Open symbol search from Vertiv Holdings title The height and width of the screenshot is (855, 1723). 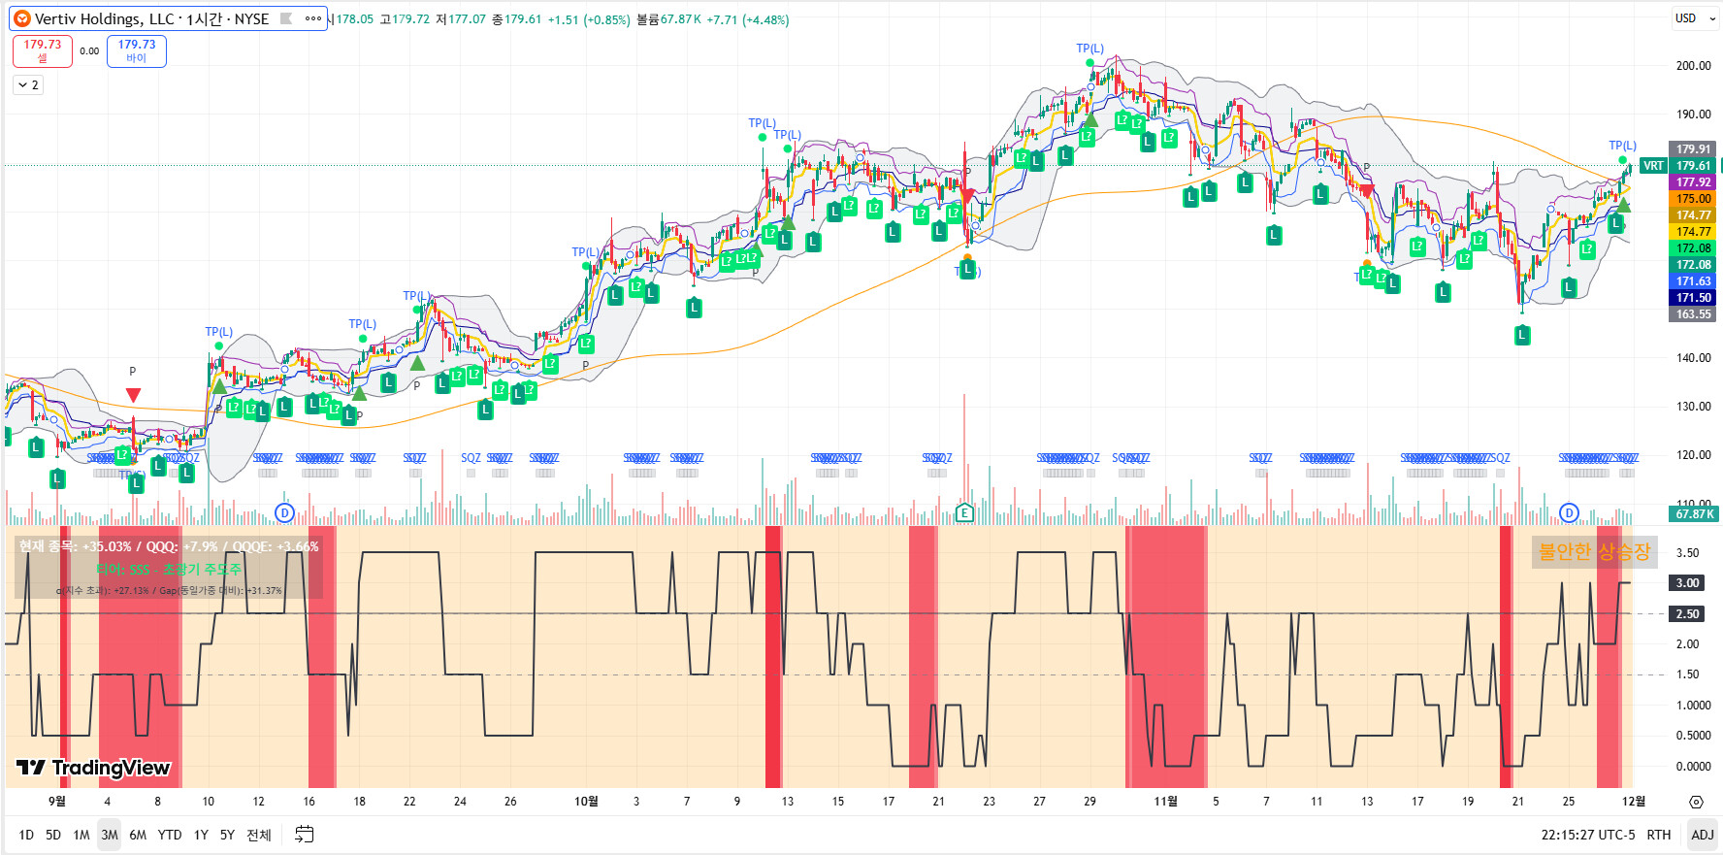pyautogui.click(x=152, y=18)
